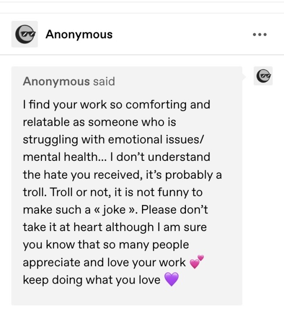Click the text "struggling with emotional issues/"
284x316 pixels.
pos(113,140)
